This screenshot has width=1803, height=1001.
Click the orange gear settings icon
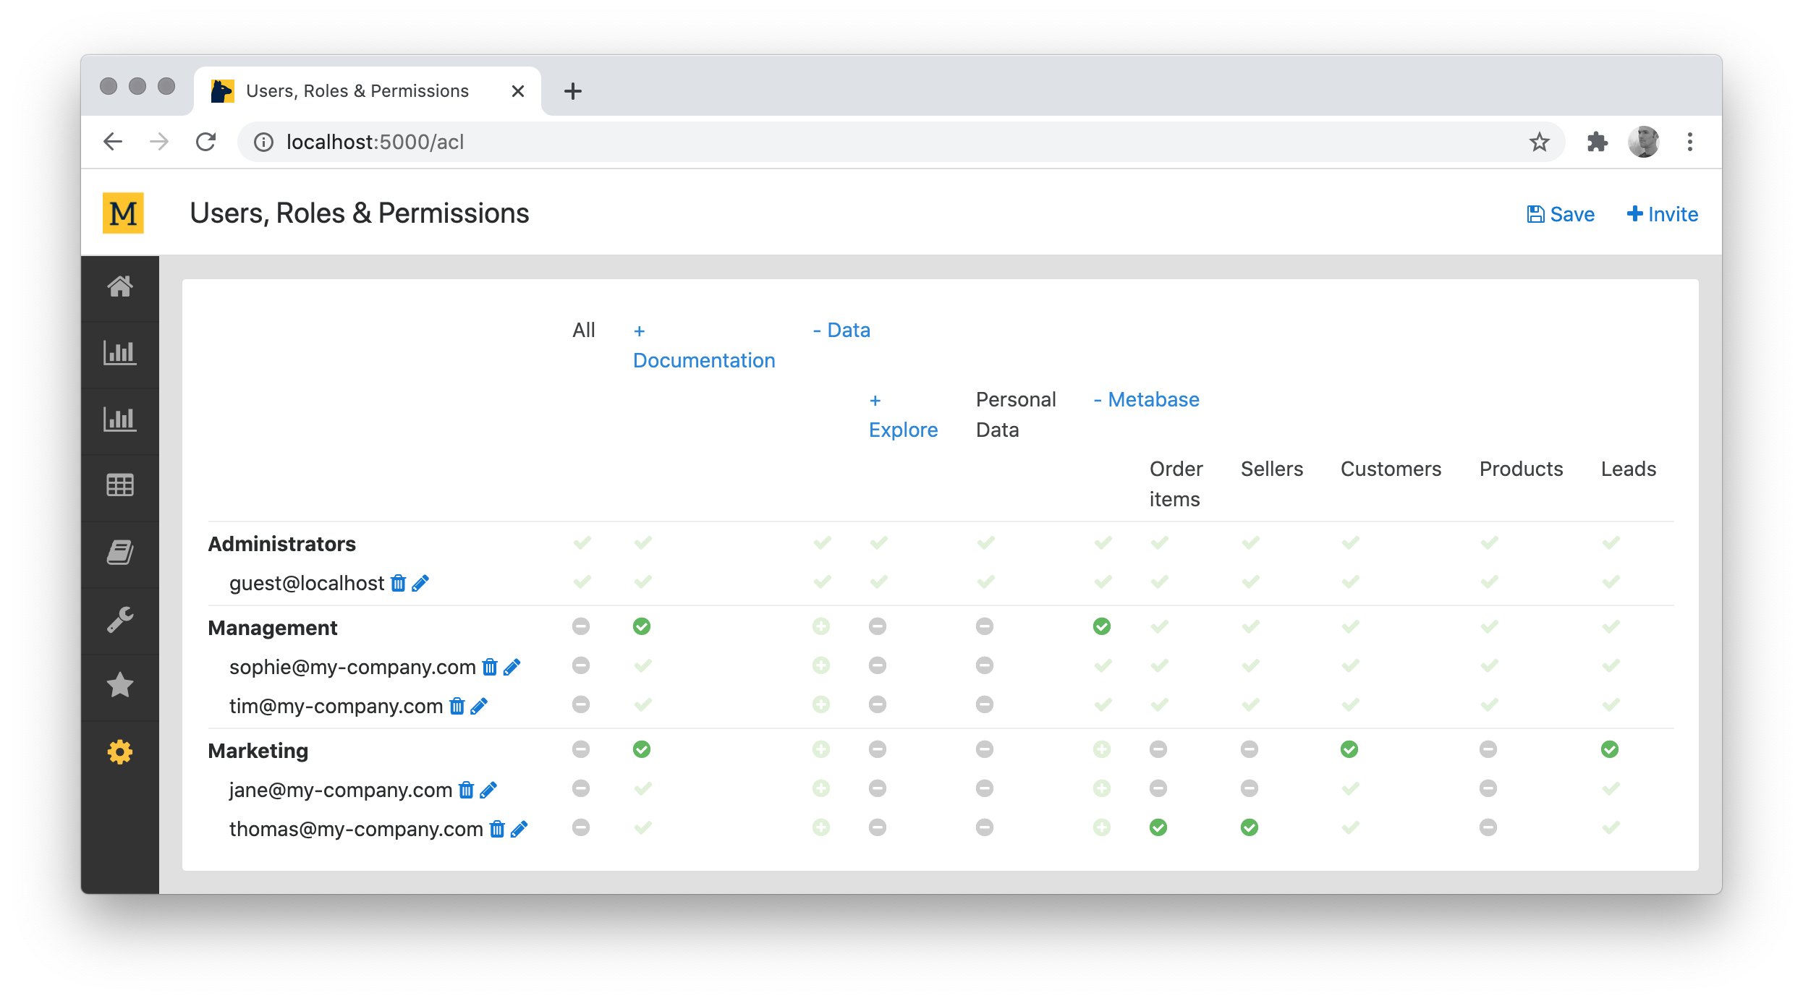click(x=120, y=752)
